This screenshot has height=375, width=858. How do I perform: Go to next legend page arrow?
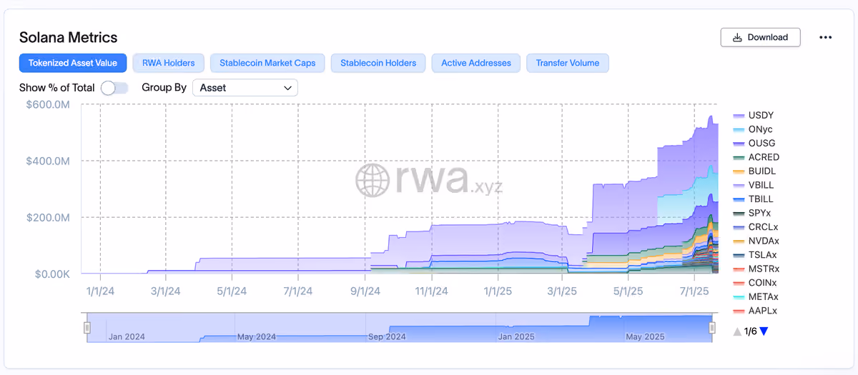click(764, 331)
